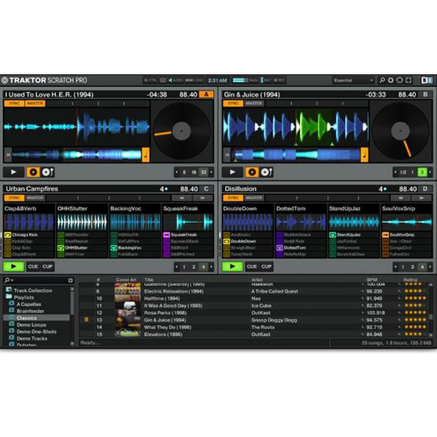The width and height of the screenshot is (437, 437).
Task: Click CUP button on Deck D
Action: pyautogui.click(x=266, y=267)
